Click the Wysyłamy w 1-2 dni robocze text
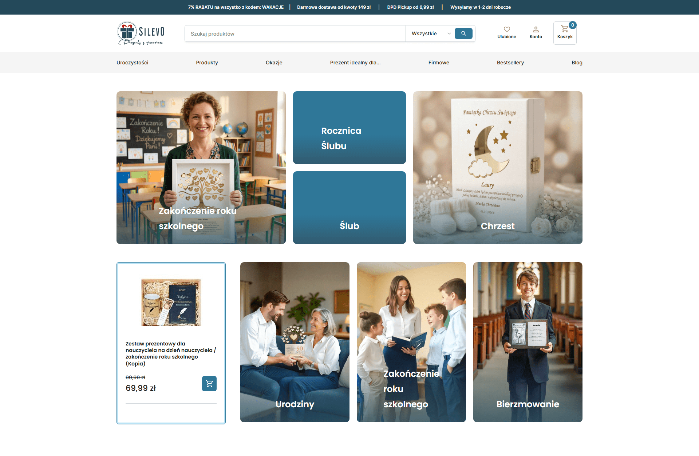The width and height of the screenshot is (699, 456). [x=481, y=7]
